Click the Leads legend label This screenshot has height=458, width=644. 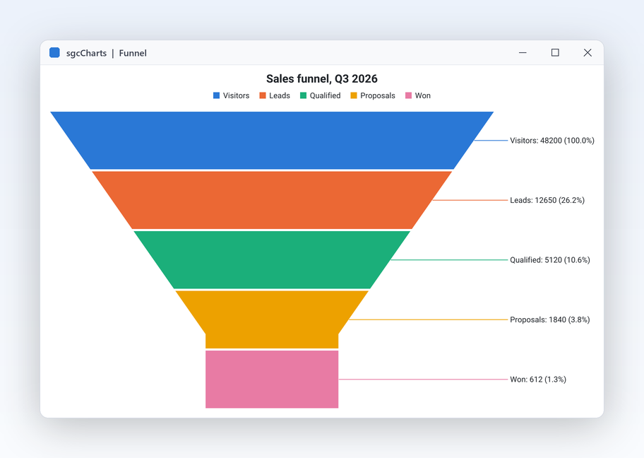click(280, 95)
